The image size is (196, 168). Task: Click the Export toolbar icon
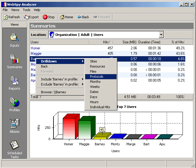26,17
